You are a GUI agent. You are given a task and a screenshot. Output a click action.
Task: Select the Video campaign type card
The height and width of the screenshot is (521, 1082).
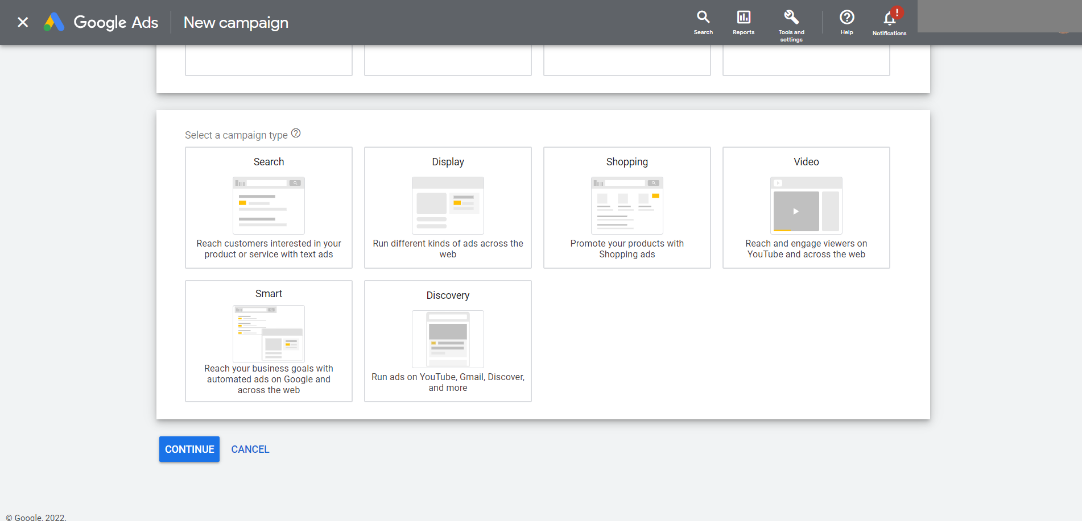(x=806, y=207)
